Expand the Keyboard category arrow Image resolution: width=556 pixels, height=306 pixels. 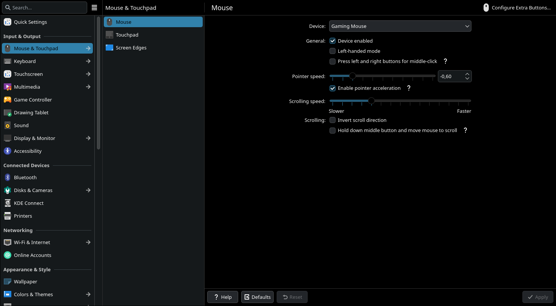point(88,61)
